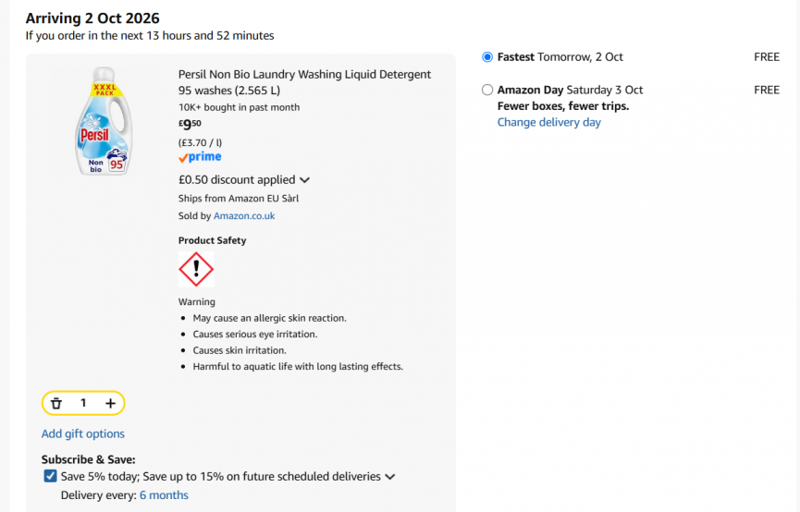This screenshot has width=800, height=512.
Task: Open the Persil bottle product image
Action: pyautogui.click(x=104, y=121)
